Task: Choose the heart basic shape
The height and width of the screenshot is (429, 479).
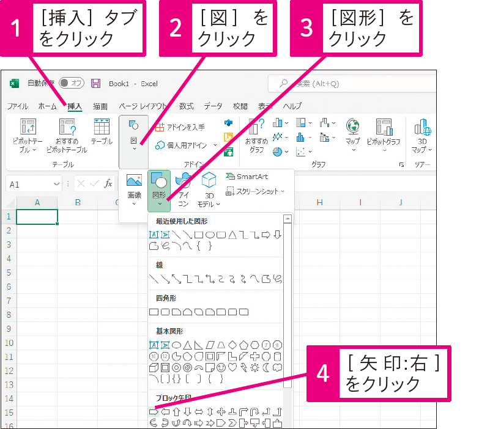Action: (x=232, y=368)
